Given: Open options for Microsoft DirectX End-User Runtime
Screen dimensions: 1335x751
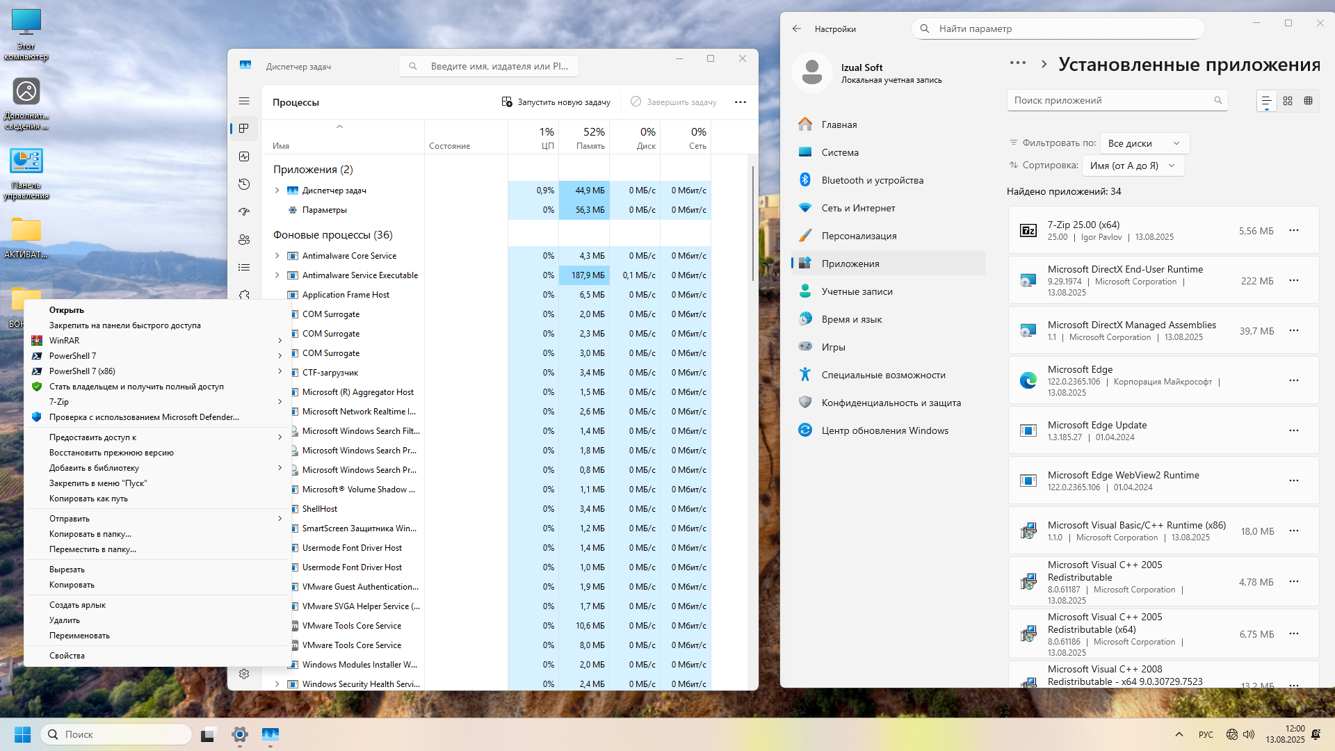Looking at the screenshot, I should click(x=1294, y=280).
